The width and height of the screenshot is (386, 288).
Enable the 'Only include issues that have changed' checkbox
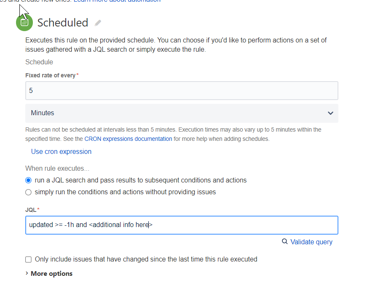coord(28,259)
